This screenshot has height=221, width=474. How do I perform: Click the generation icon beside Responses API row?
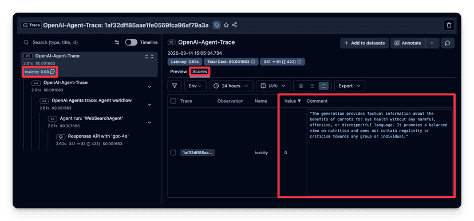click(61, 136)
